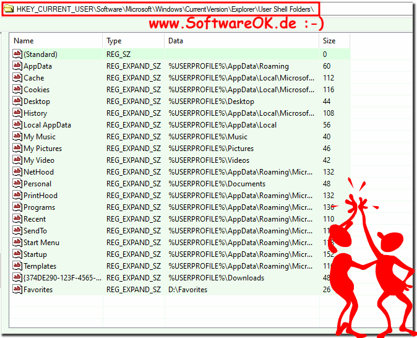Select the Local AppData value name

coord(48,125)
